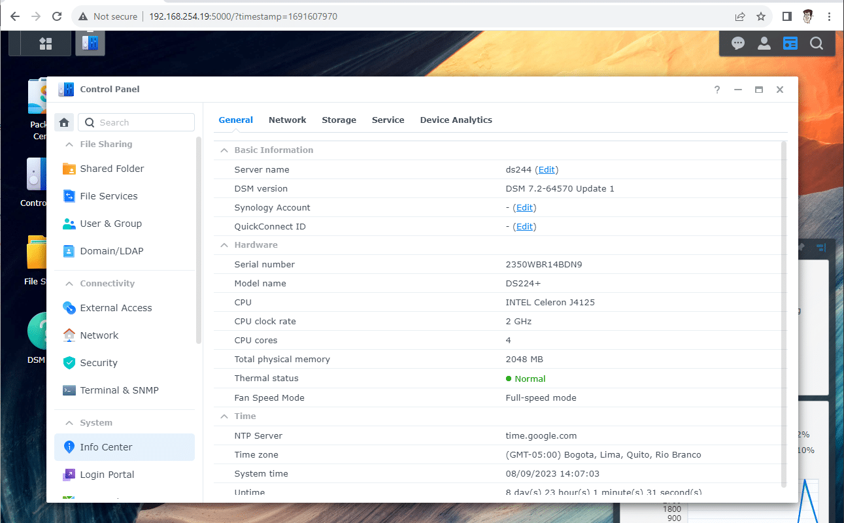The width and height of the screenshot is (844, 523).
Task: Open the DSM top bar search icon
Action: [x=817, y=44]
